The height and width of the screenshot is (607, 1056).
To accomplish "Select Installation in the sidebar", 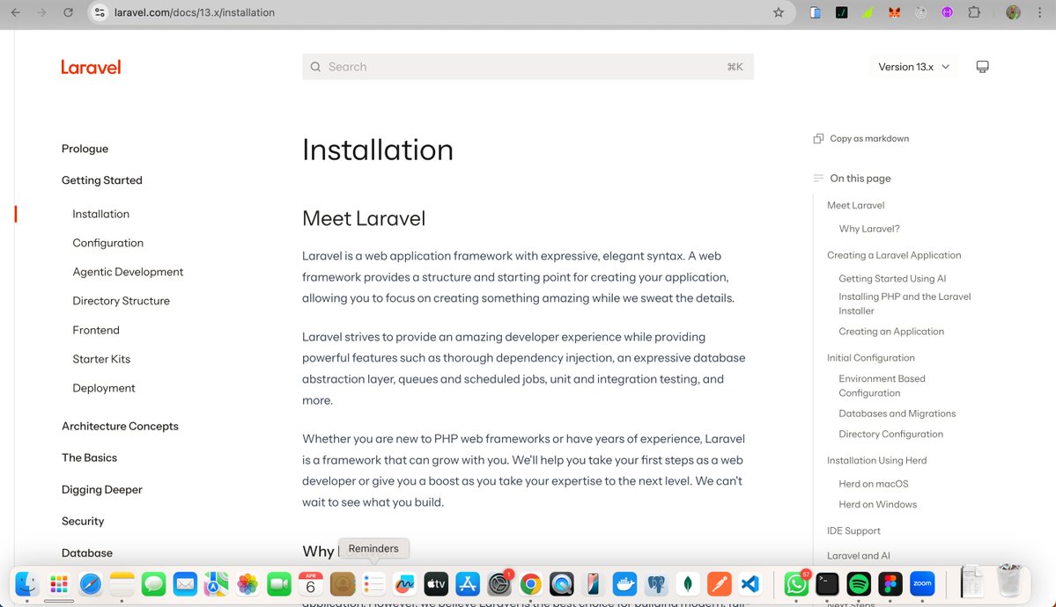I will (x=101, y=214).
